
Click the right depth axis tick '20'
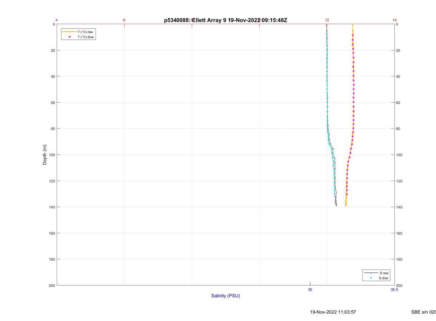(x=398, y=50)
